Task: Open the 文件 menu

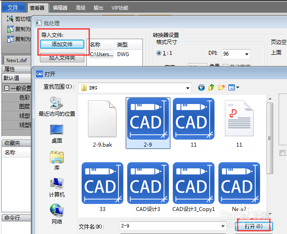Action: (x=13, y=7)
